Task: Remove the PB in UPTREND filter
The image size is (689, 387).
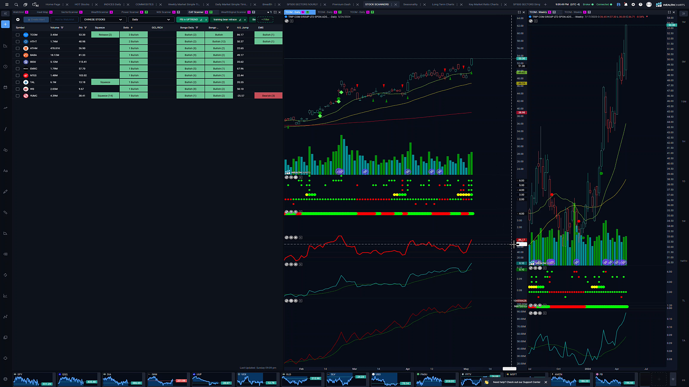Action: [x=206, y=20]
